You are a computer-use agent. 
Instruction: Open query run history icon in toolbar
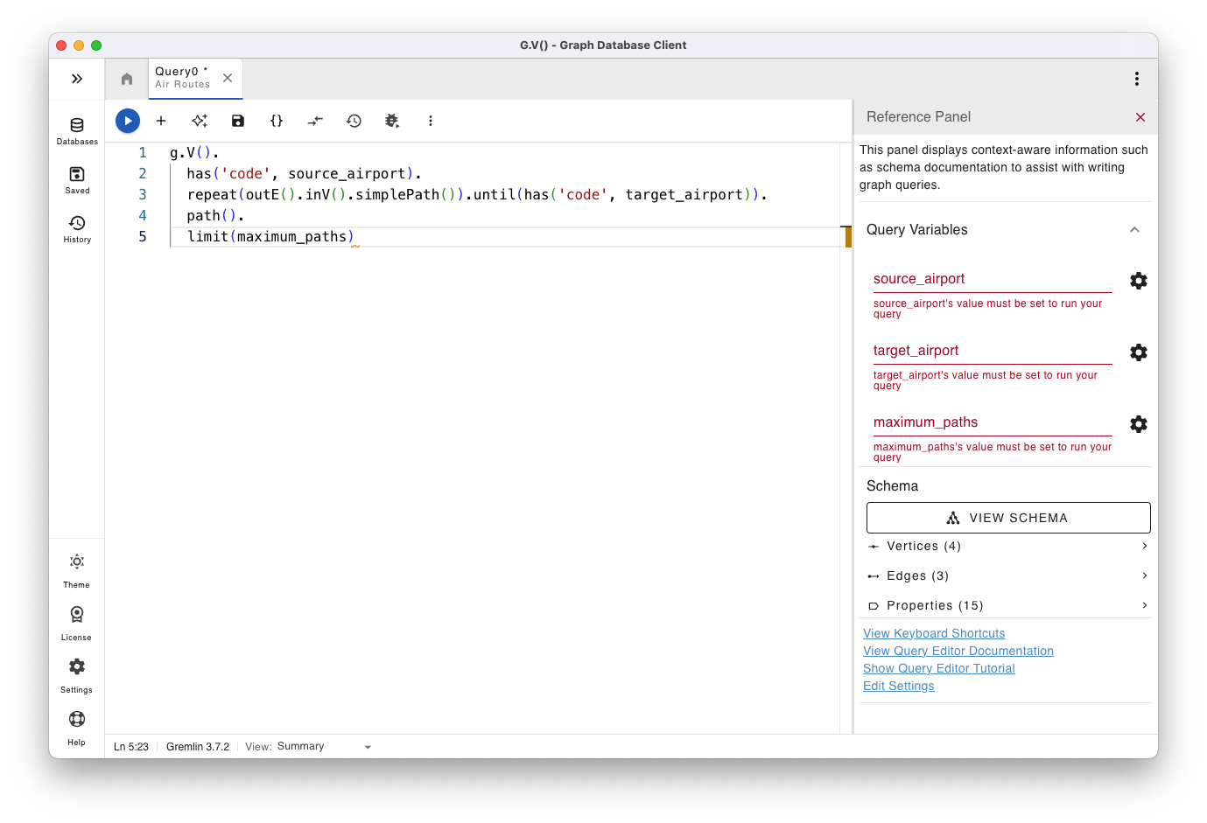354,121
